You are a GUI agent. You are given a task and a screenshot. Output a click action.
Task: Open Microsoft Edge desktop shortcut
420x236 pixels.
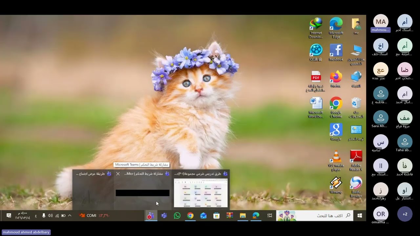point(336,28)
